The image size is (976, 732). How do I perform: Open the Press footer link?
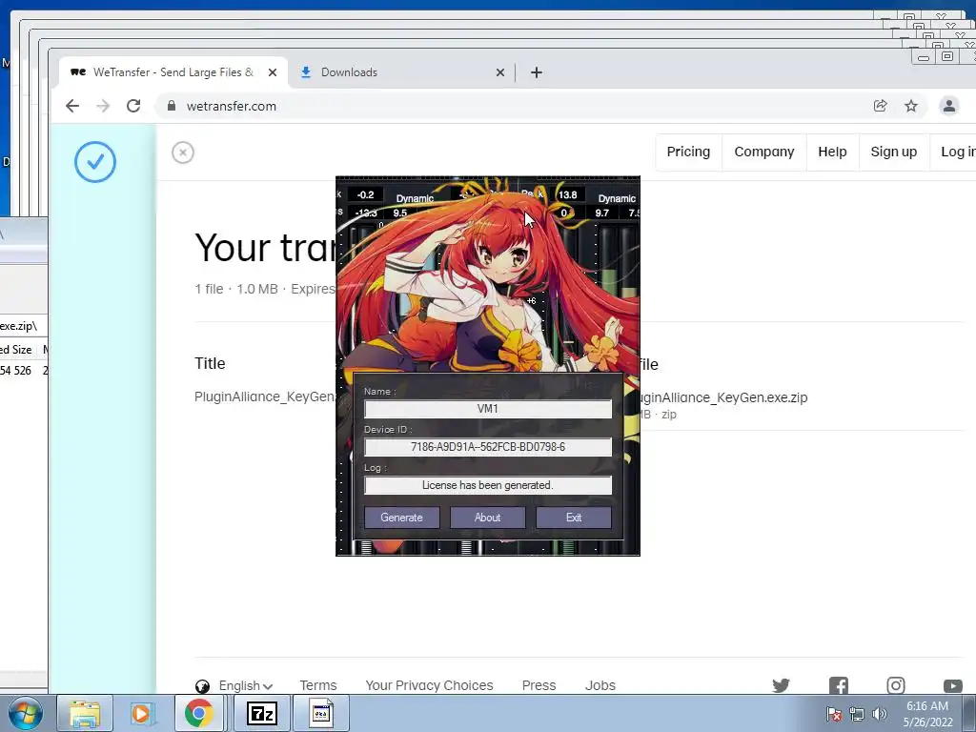(539, 685)
